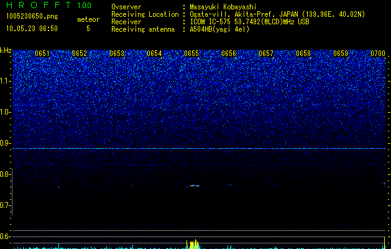Click the faint echo near 0656

[x=229, y=185]
